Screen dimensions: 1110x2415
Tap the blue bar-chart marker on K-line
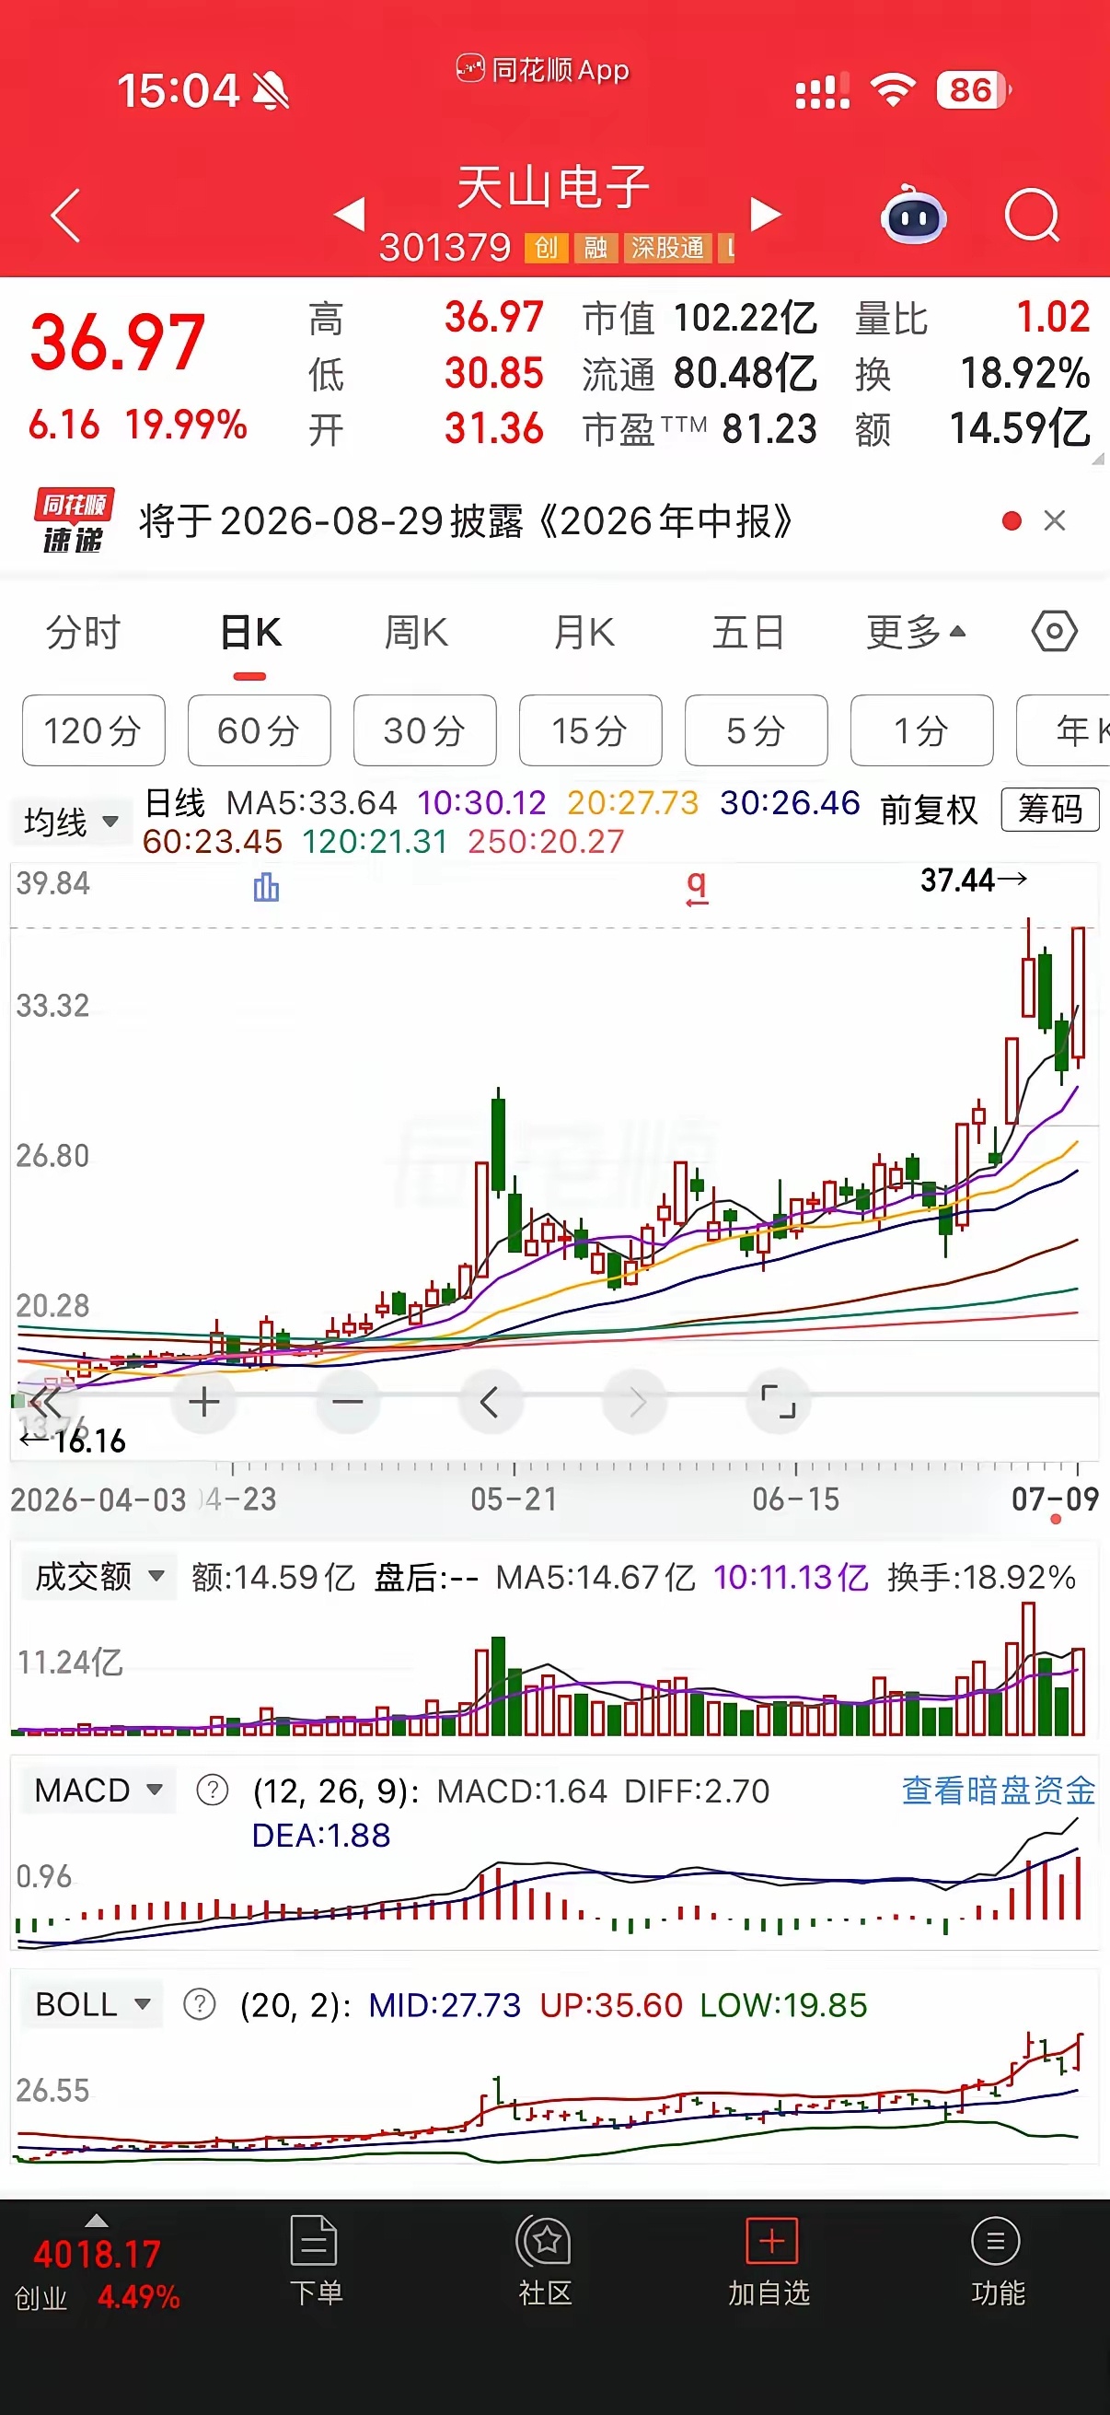click(x=266, y=886)
